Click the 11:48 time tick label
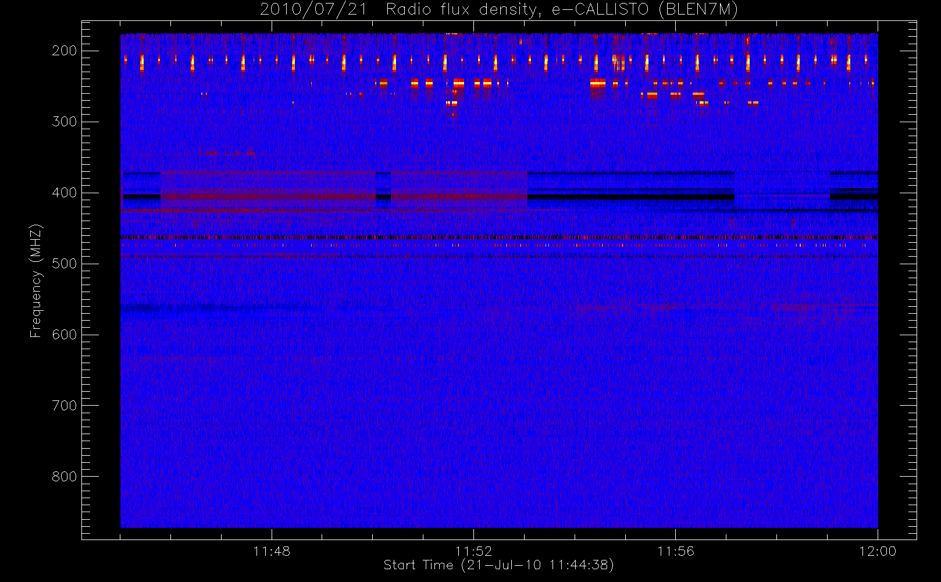The width and height of the screenshot is (941, 582). [272, 551]
